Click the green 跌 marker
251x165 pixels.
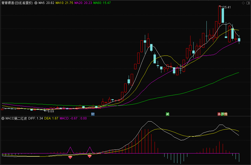(x=222, y=114)
